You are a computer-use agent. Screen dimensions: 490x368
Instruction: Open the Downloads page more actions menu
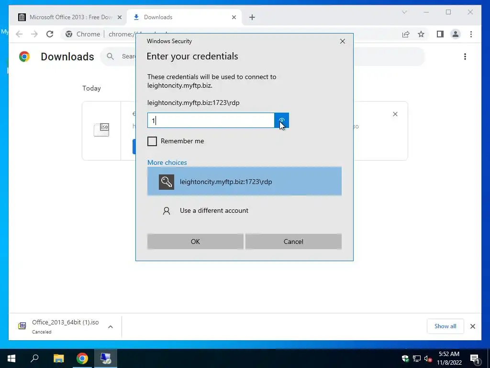[465, 57]
